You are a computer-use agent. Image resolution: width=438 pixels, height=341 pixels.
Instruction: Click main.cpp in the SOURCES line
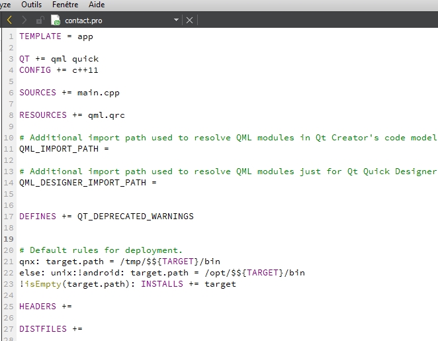tap(99, 93)
